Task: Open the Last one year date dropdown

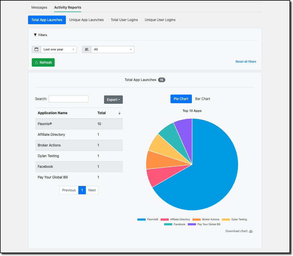Action: (x=59, y=49)
